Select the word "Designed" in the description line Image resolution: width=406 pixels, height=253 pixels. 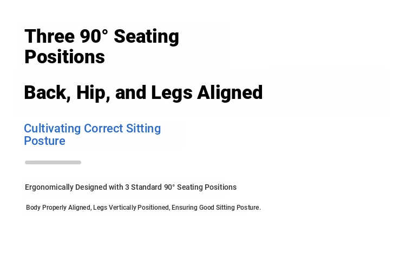pos(91,187)
